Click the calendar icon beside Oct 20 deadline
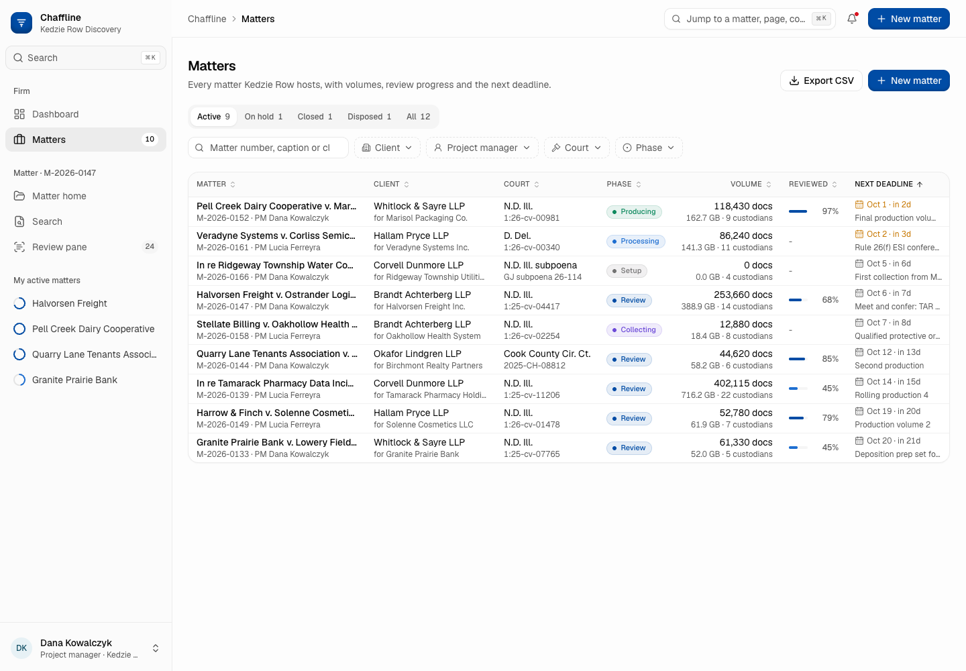This screenshot has height=671, width=966. pyautogui.click(x=859, y=441)
